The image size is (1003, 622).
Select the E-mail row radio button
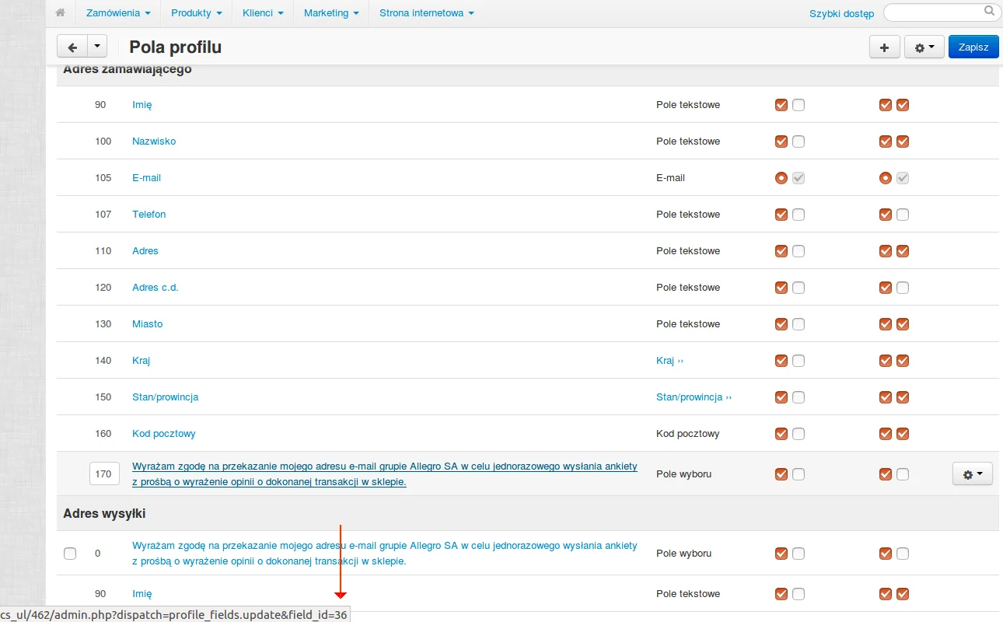pos(781,178)
